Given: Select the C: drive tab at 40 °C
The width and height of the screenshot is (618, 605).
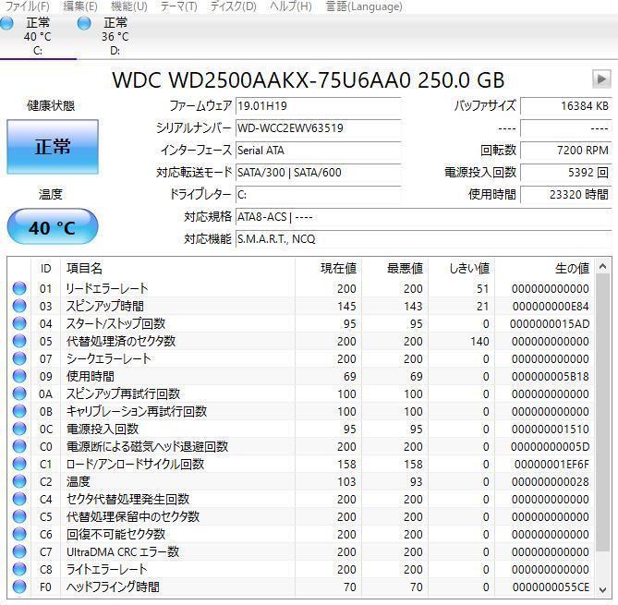Looking at the screenshot, I should [38, 36].
